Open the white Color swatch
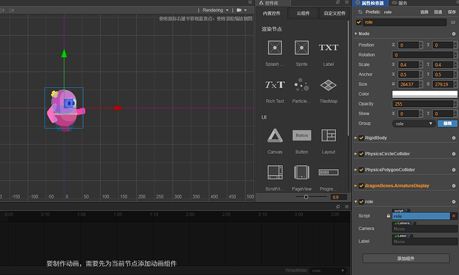This screenshot has height=275, width=459. [x=424, y=94]
